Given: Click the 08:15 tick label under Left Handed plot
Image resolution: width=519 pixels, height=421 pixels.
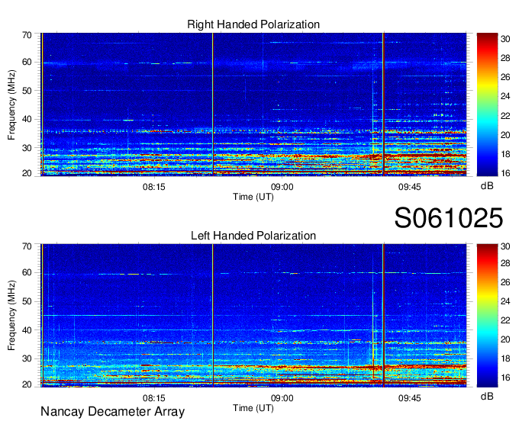Looking at the screenshot, I should [x=154, y=398].
